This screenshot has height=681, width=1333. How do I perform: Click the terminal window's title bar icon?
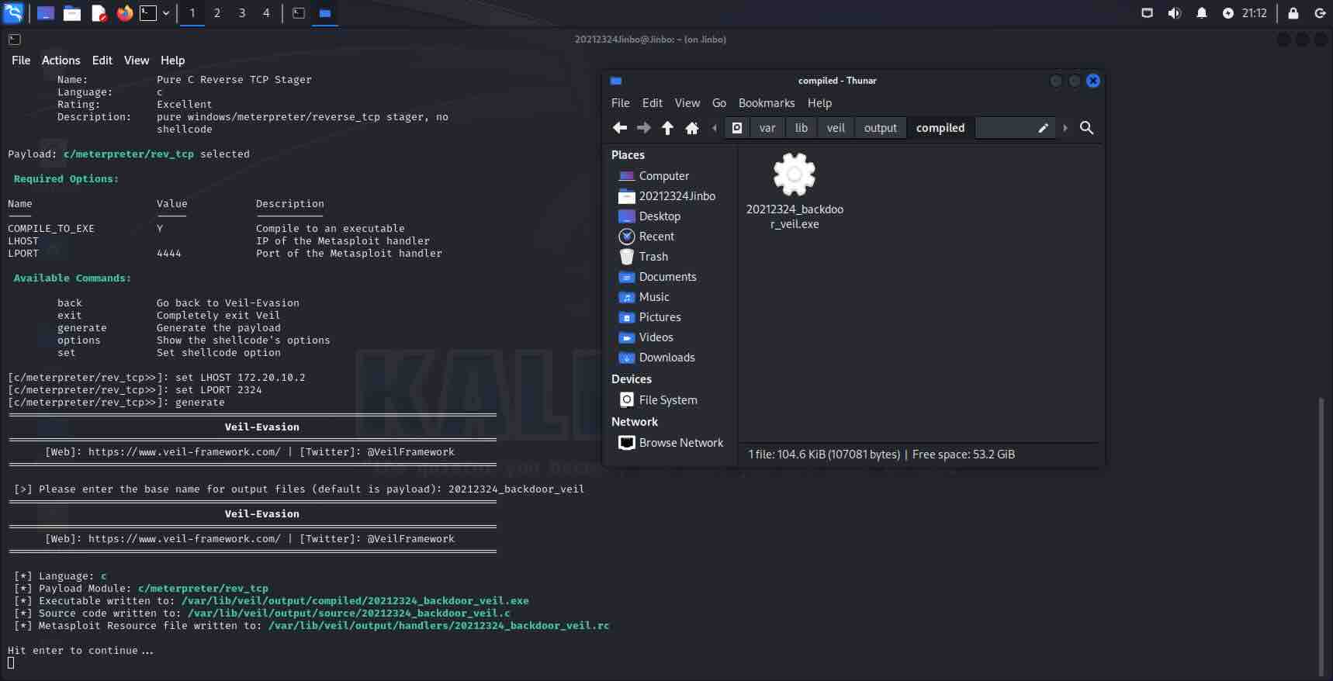point(15,40)
